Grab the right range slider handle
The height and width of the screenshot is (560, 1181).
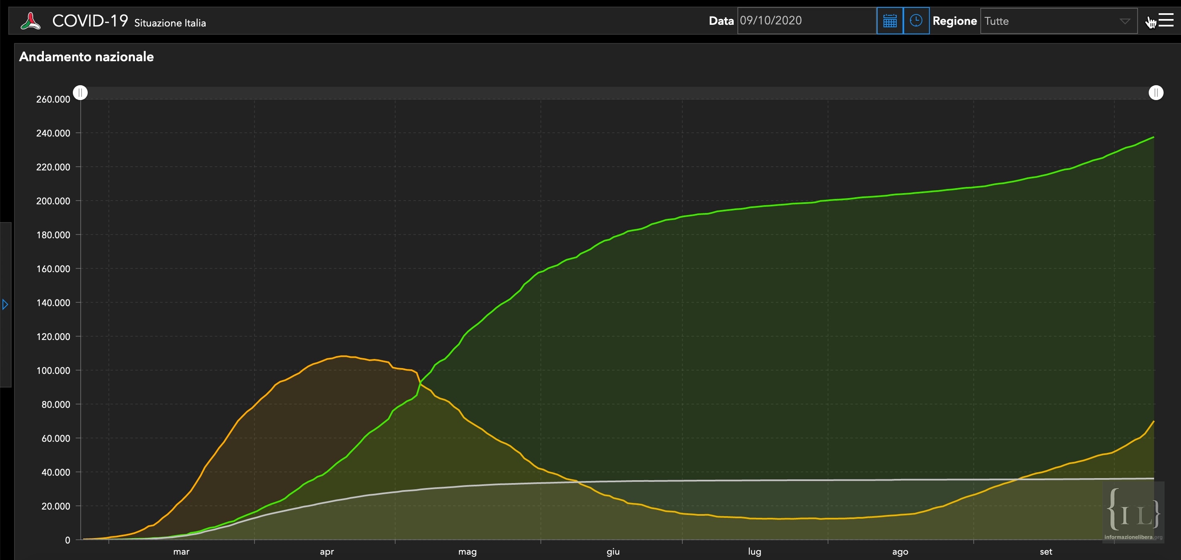1155,93
